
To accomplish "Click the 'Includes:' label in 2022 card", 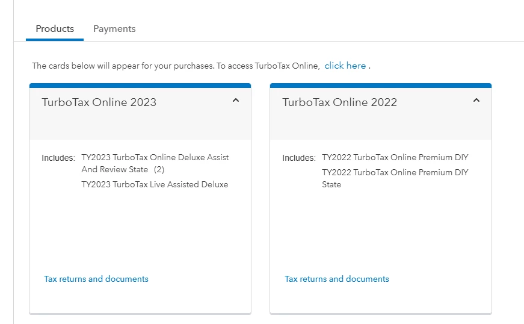I will tap(299, 158).
